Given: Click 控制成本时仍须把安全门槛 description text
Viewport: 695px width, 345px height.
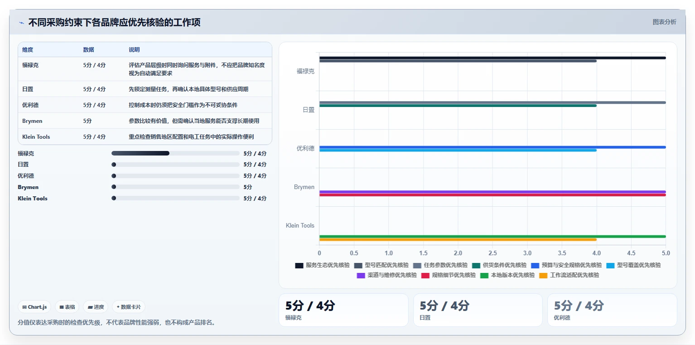Looking at the screenshot, I should [x=183, y=105].
